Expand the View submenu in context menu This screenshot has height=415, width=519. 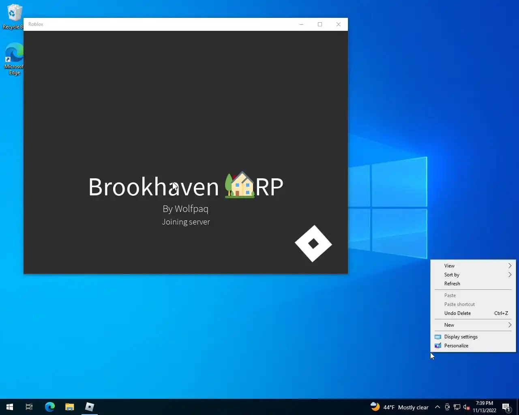tap(473, 266)
